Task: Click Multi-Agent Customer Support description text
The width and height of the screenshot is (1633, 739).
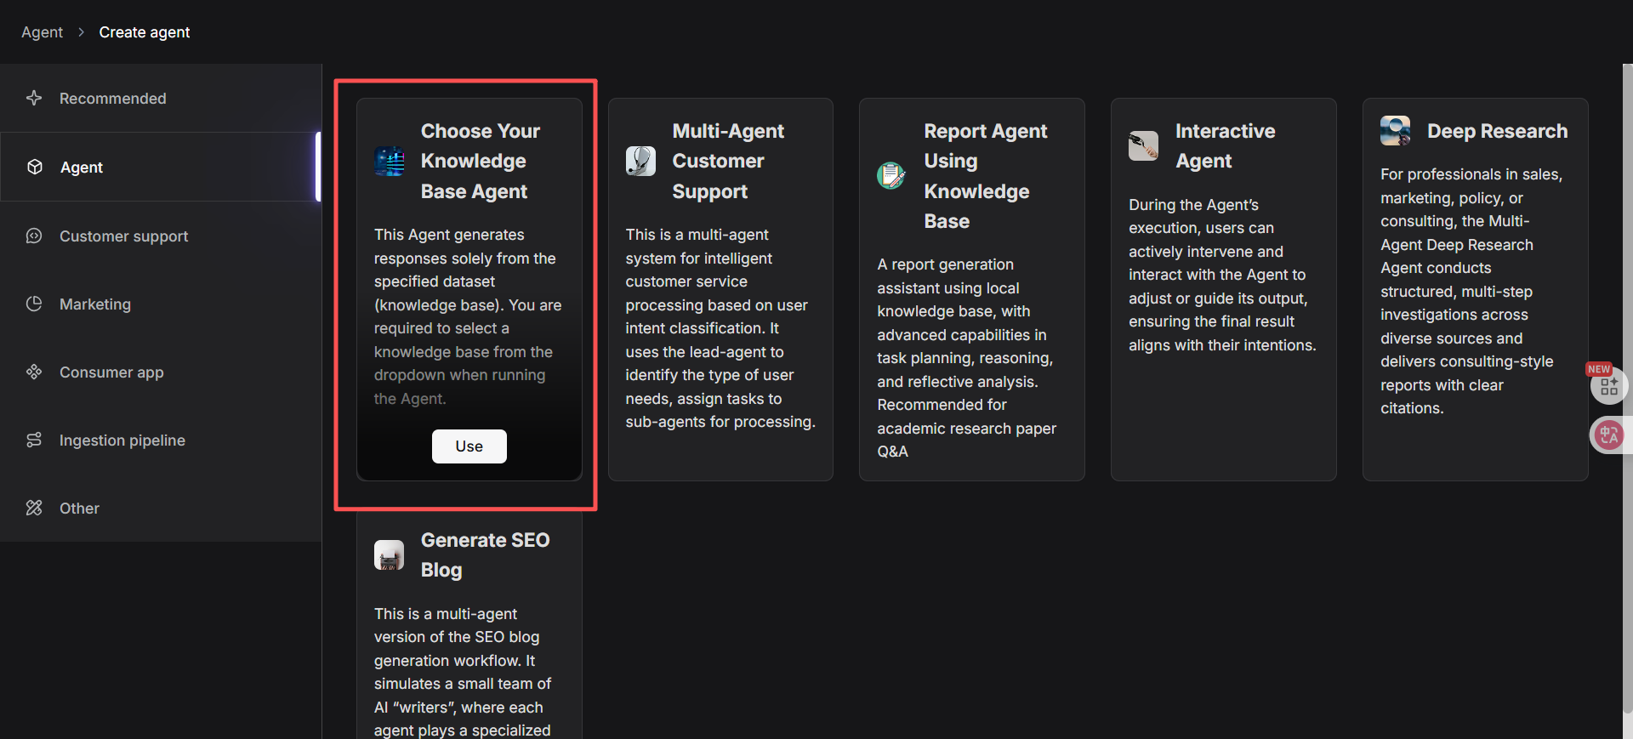Action: (x=720, y=328)
